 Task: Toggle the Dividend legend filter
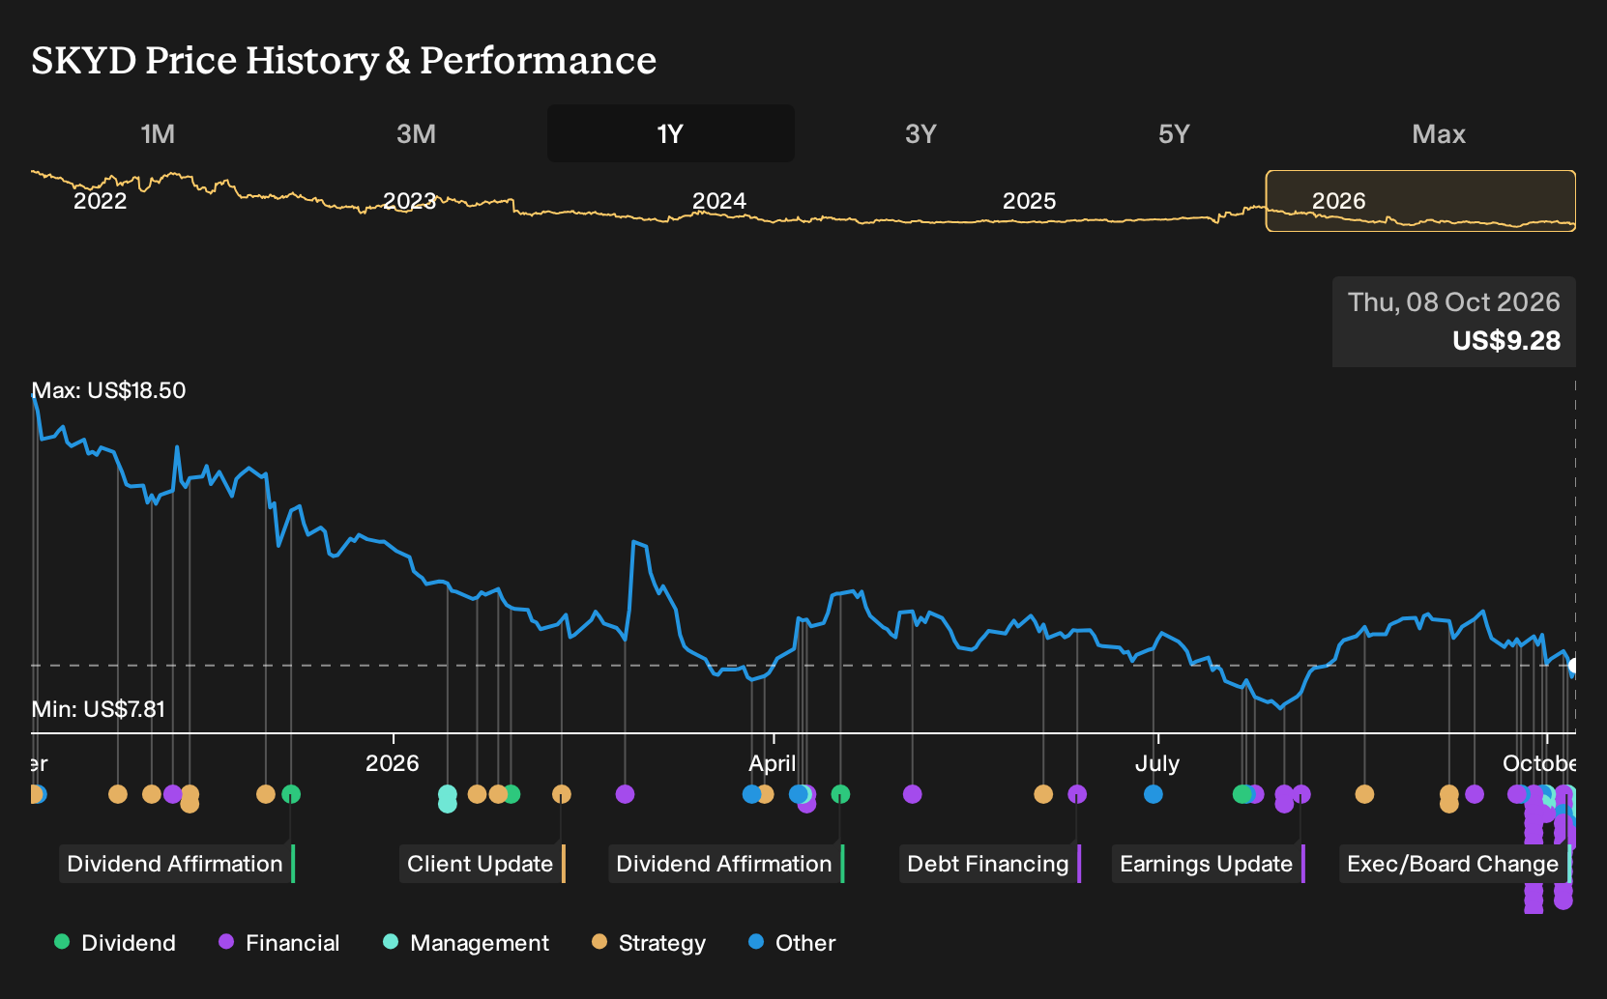pos(115,943)
